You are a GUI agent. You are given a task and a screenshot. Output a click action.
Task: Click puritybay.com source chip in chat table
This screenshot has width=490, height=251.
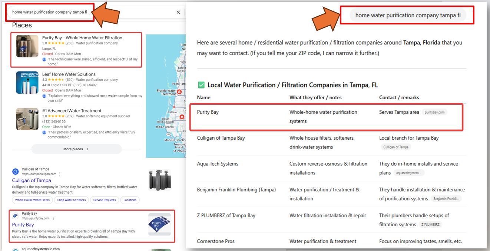[434, 112]
